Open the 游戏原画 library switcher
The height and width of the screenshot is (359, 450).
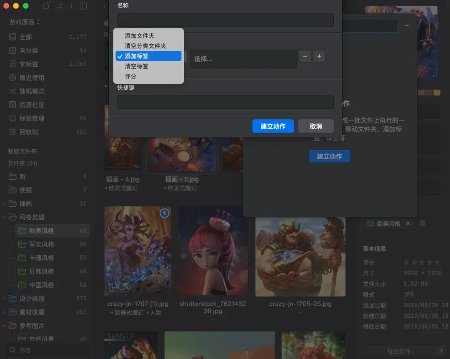[x=24, y=22]
